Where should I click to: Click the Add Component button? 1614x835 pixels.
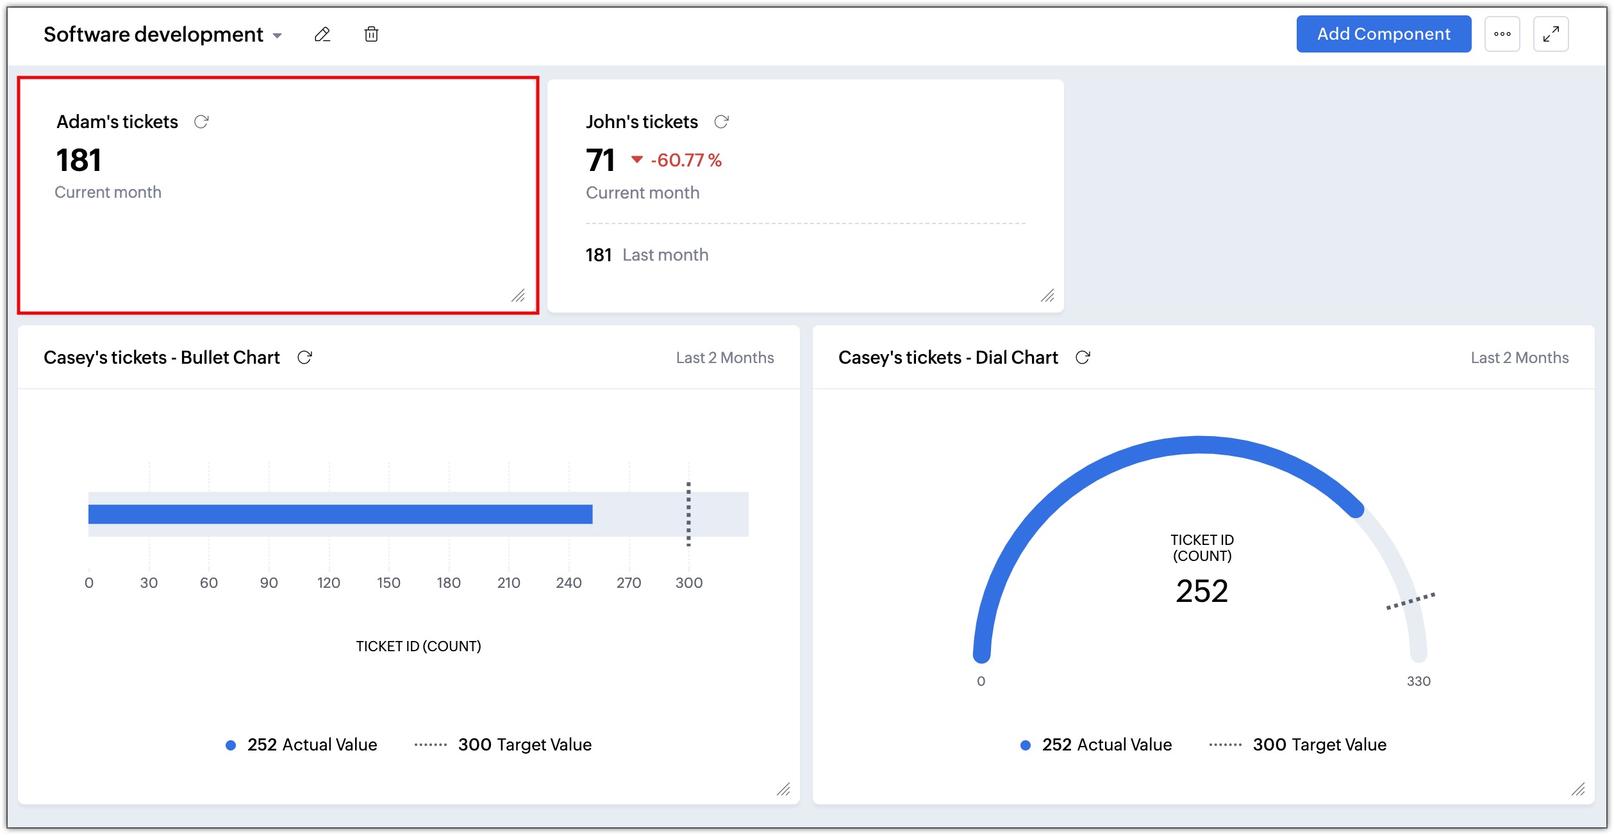tap(1383, 34)
